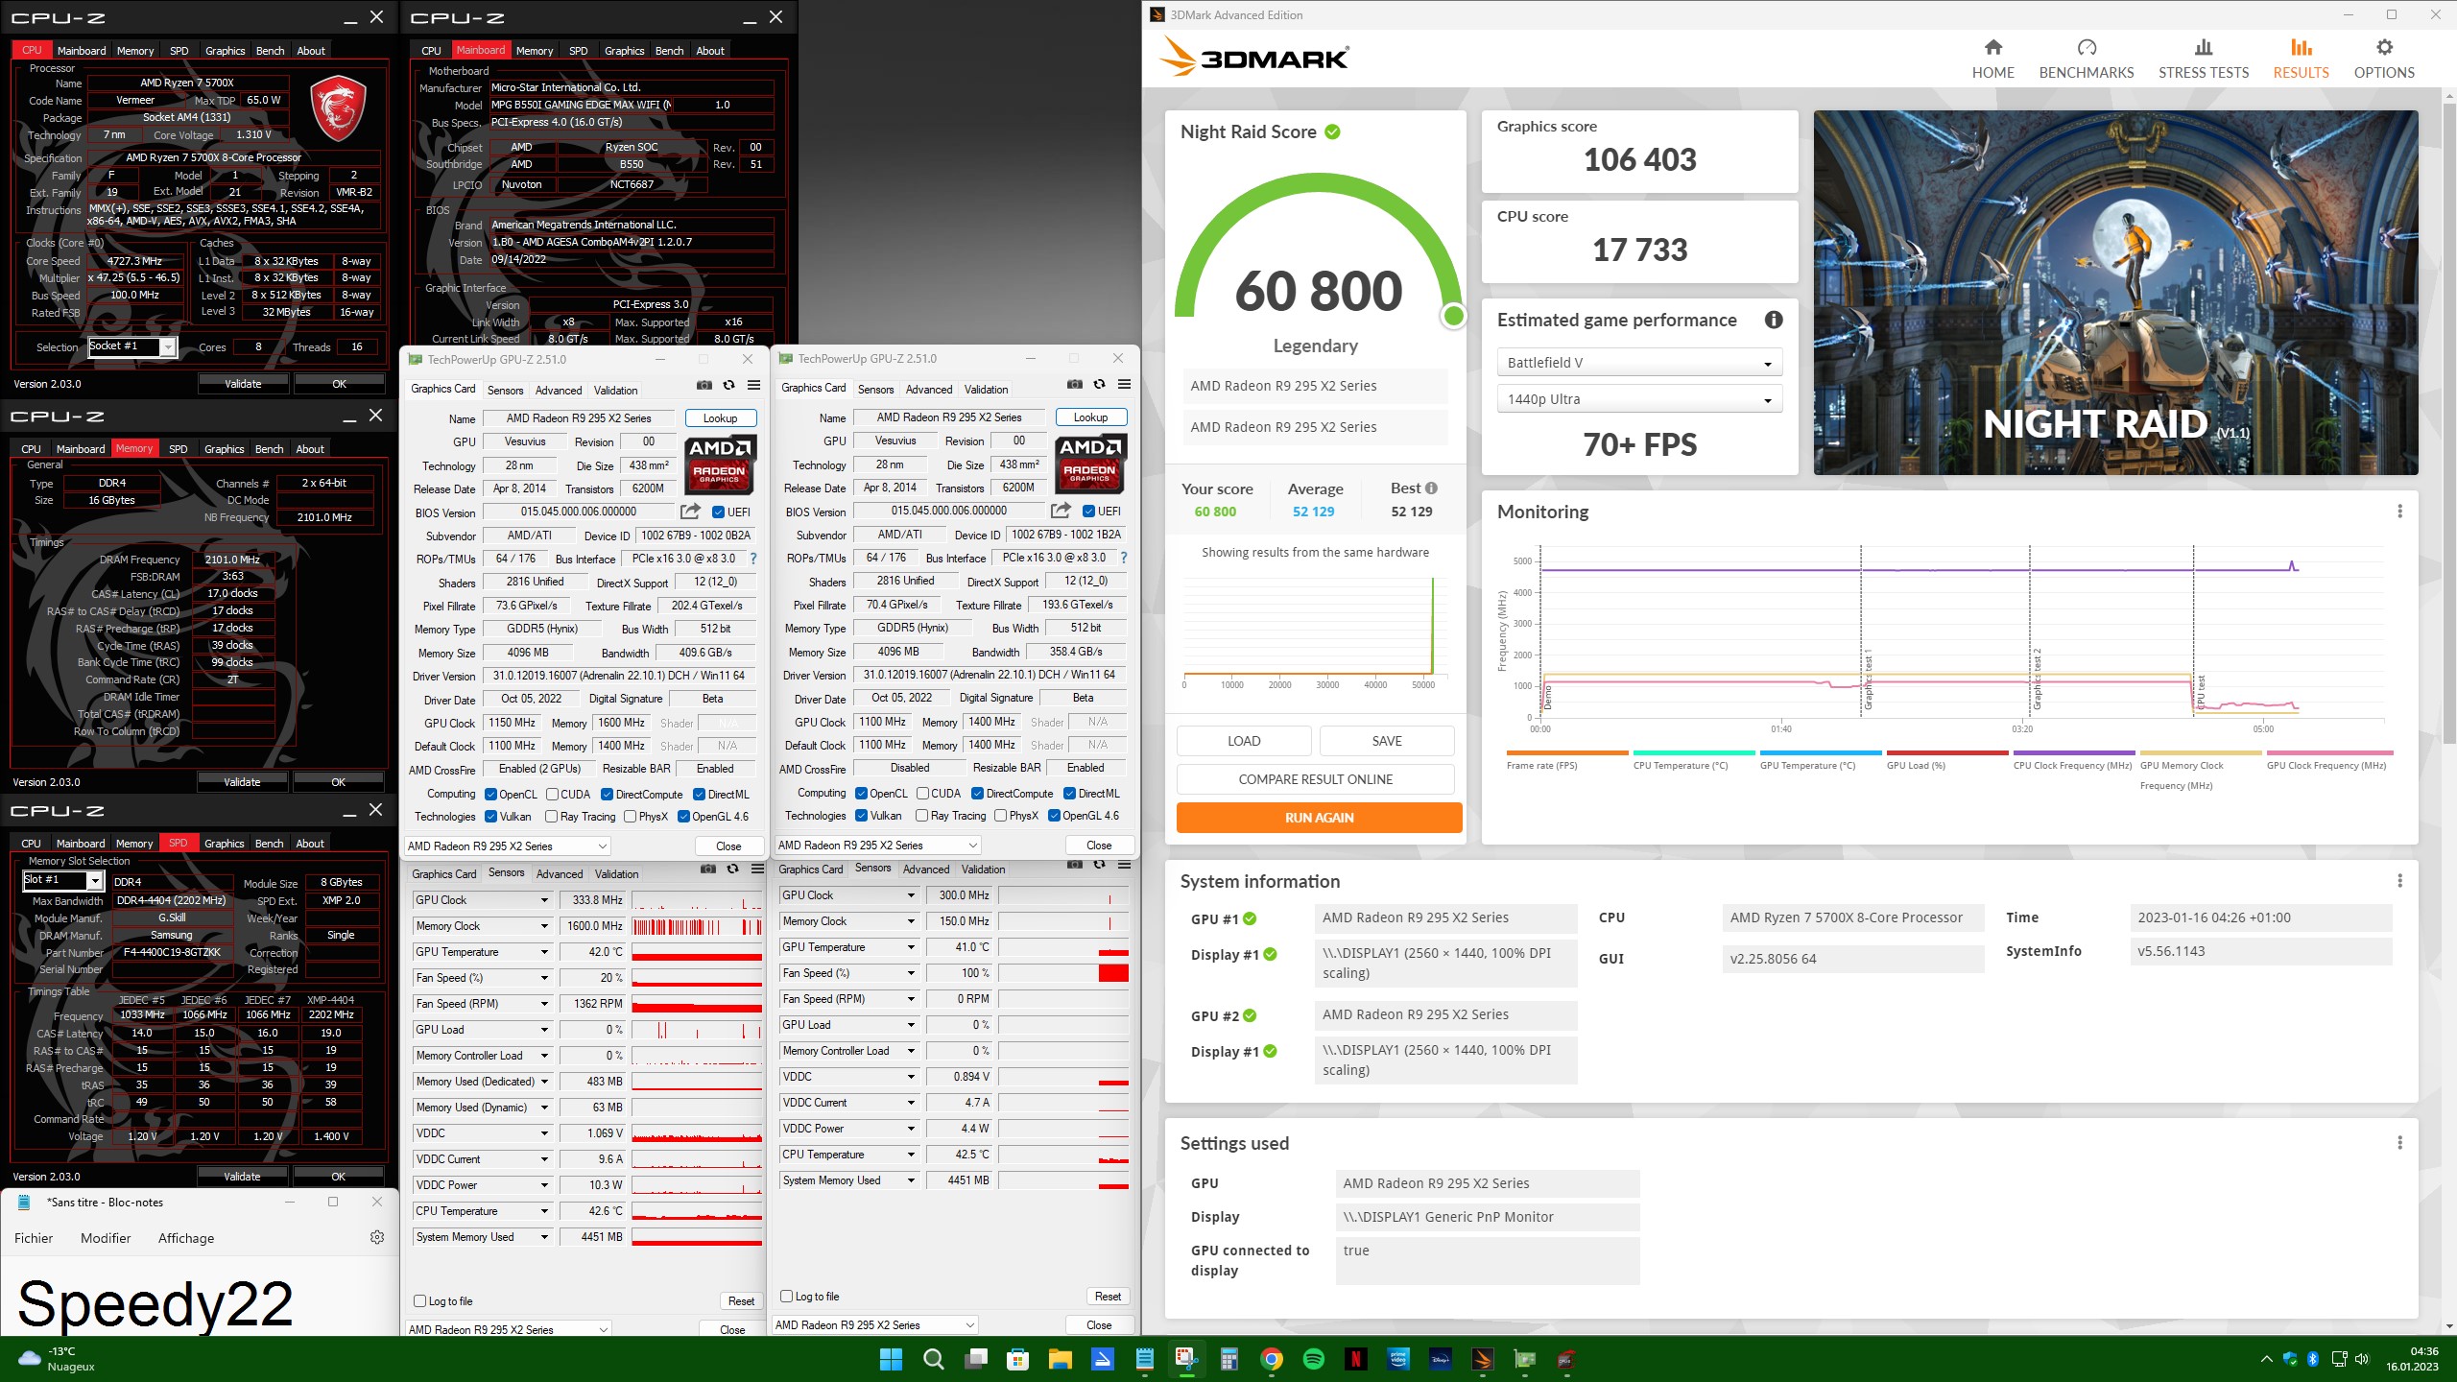The image size is (2457, 1382).
Task: Open the Monitoring panel three-dot menu
Action: 2399,512
